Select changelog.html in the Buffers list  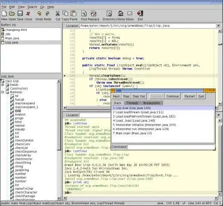pyautogui.click(x=31, y=30)
